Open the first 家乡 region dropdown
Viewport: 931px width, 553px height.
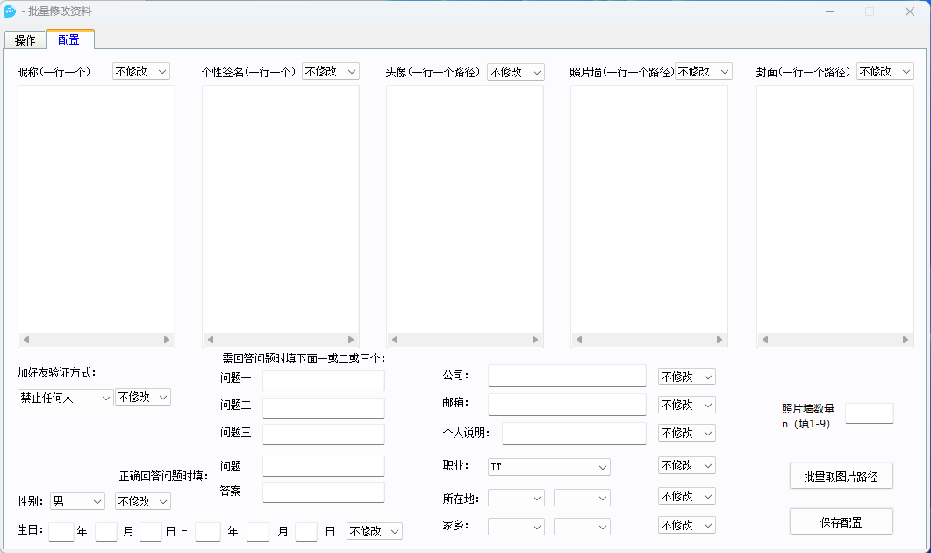(516, 527)
